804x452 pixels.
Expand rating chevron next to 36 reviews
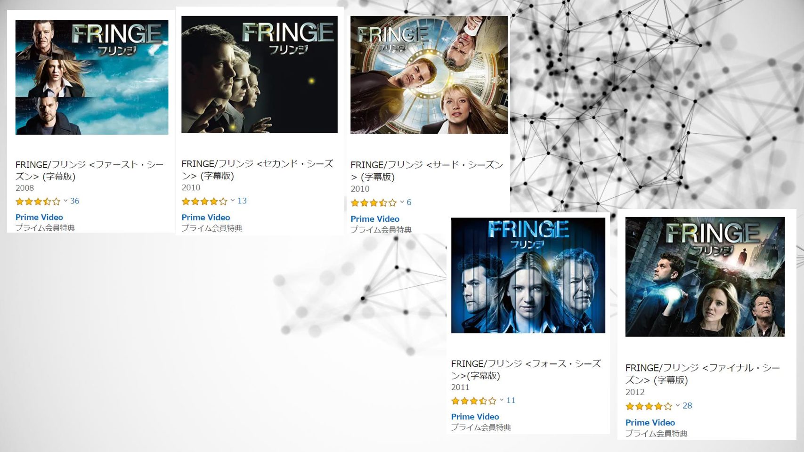click(65, 201)
